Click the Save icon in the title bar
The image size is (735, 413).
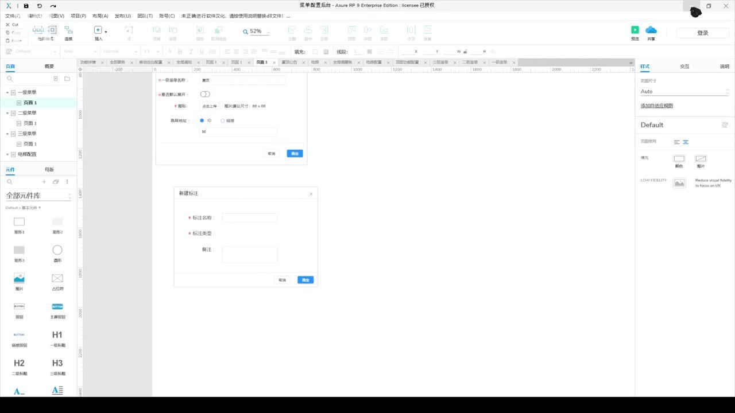[x=26, y=6]
